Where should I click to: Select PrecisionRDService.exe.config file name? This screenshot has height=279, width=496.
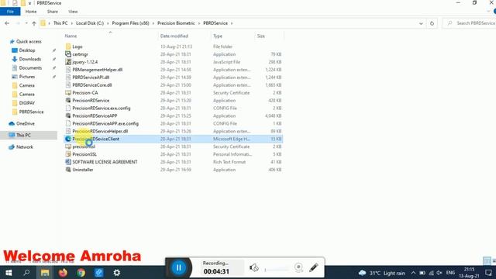point(102,108)
